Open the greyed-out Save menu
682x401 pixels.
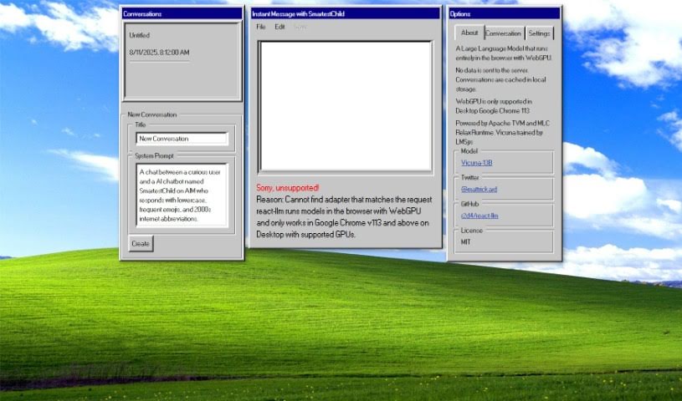pyautogui.click(x=300, y=27)
